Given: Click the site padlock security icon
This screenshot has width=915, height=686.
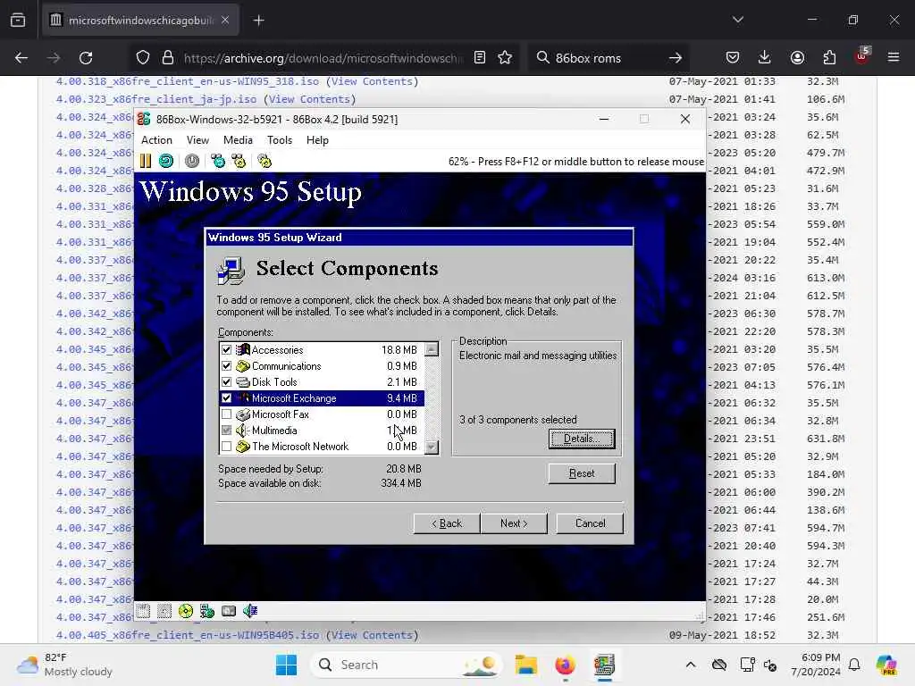Looking at the screenshot, I should pos(168,58).
